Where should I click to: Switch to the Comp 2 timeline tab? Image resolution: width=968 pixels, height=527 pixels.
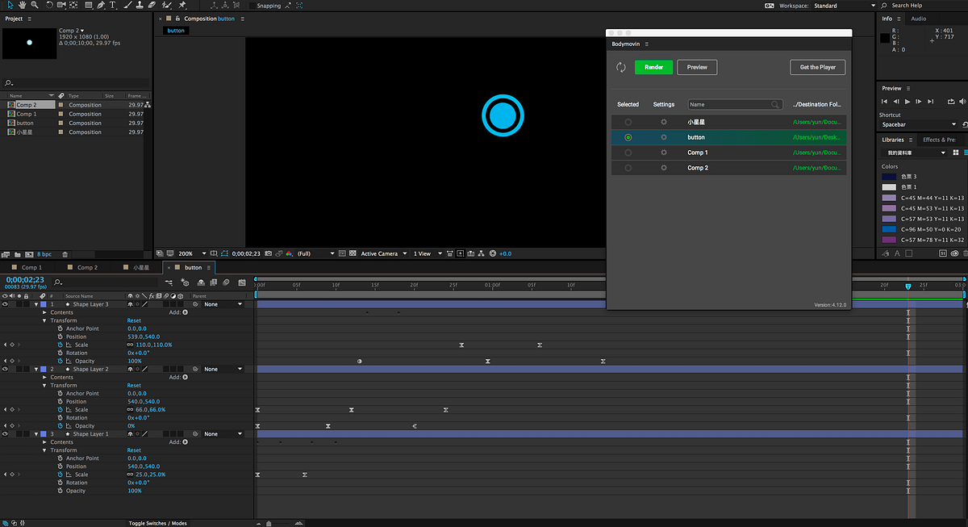86,267
